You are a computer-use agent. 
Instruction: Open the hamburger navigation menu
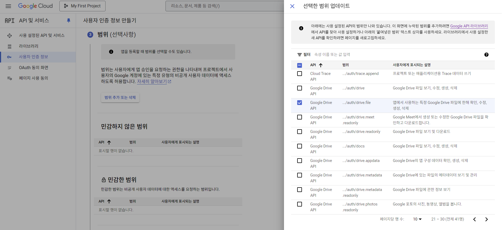point(8,6)
